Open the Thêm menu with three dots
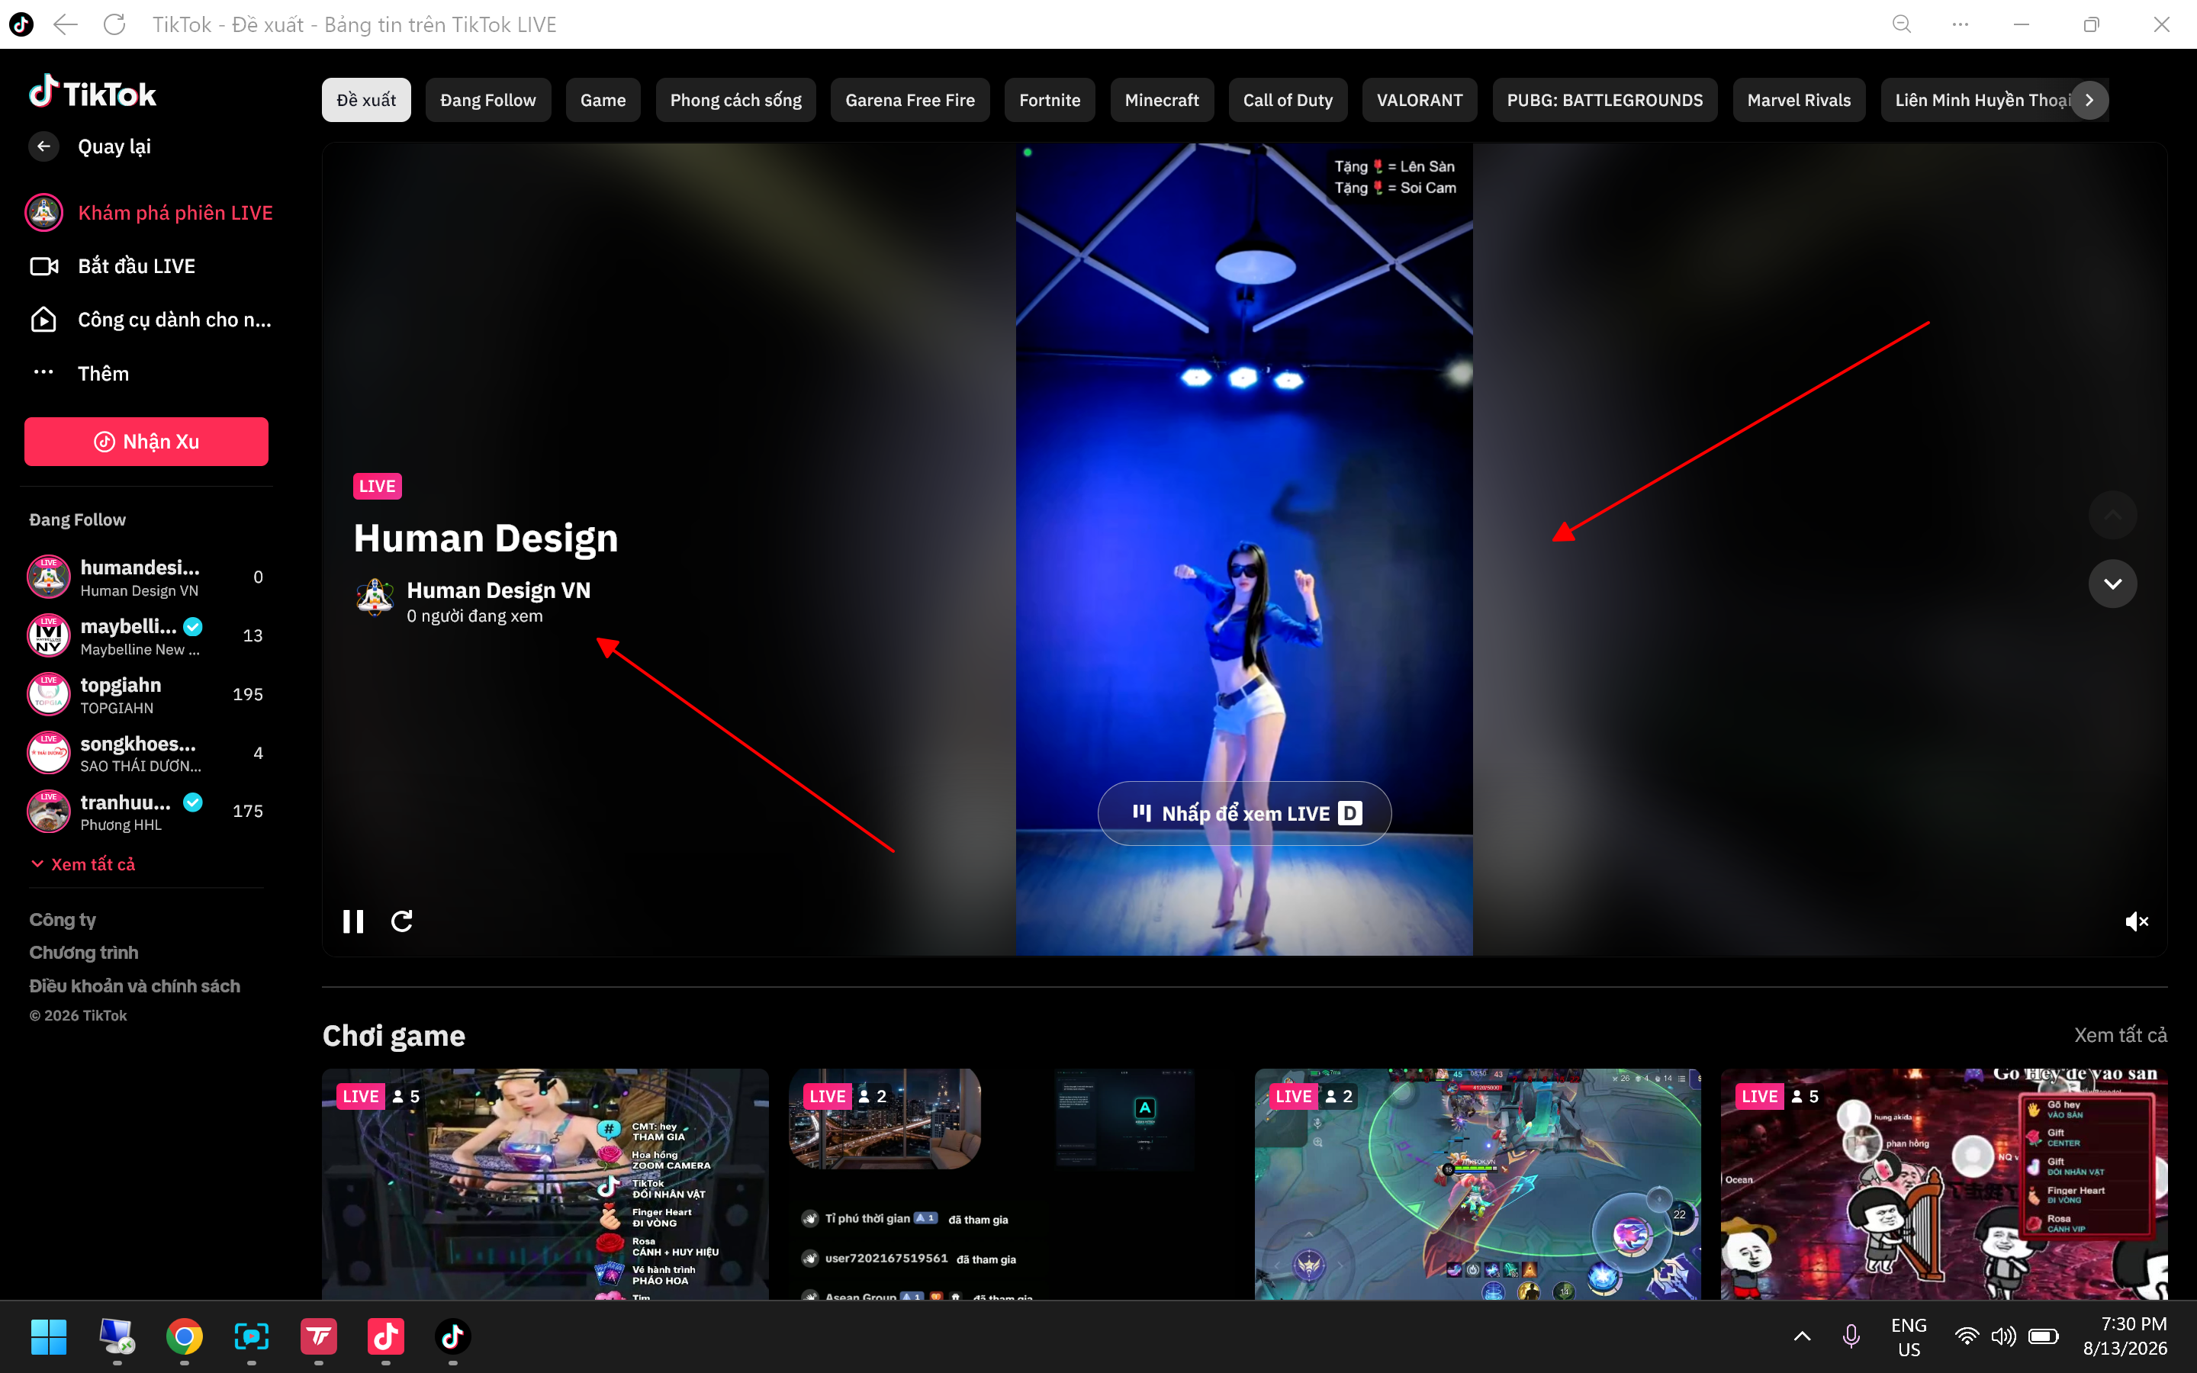The height and width of the screenshot is (1373, 2197). coord(80,373)
